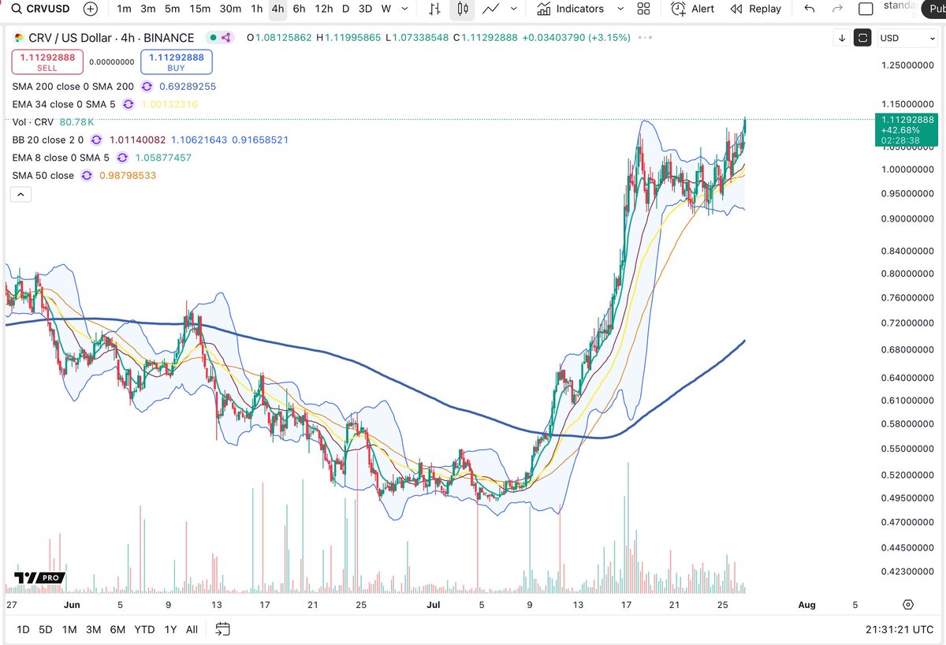
Task: Open the layout templates grid icon
Action: pyautogui.click(x=643, y=9)
